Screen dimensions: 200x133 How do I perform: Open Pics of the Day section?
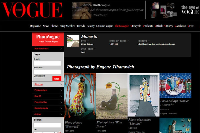click(x=41, y=102)
